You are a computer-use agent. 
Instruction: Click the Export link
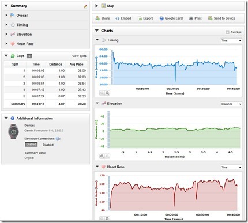point(148,18)
